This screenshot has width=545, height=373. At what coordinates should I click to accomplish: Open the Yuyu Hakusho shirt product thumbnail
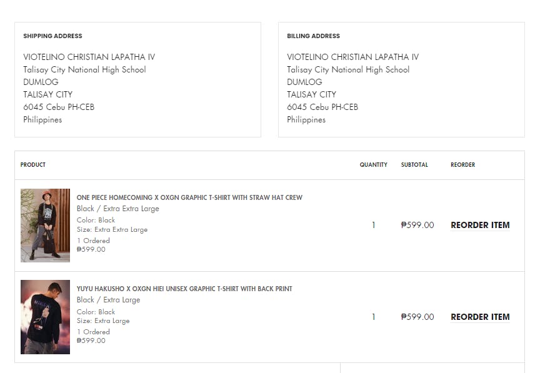45,317
